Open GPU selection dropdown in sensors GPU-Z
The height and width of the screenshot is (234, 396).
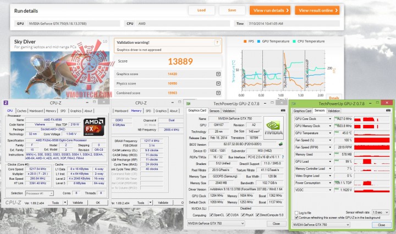point(321,225)
